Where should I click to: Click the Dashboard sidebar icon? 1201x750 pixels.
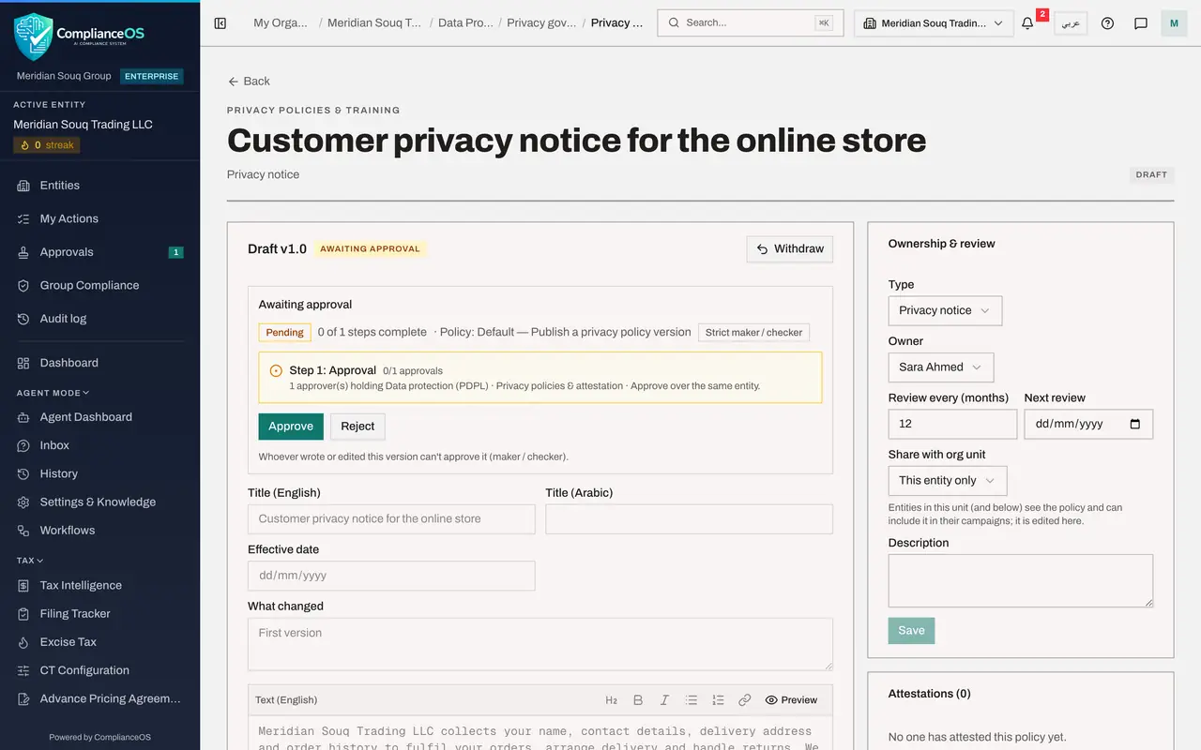point(23,363)
